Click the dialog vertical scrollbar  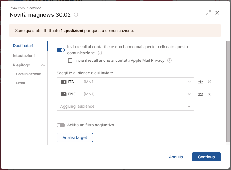228,91
